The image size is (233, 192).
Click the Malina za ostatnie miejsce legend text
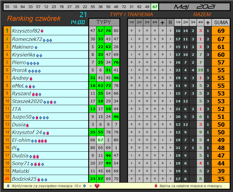point(191,186)
